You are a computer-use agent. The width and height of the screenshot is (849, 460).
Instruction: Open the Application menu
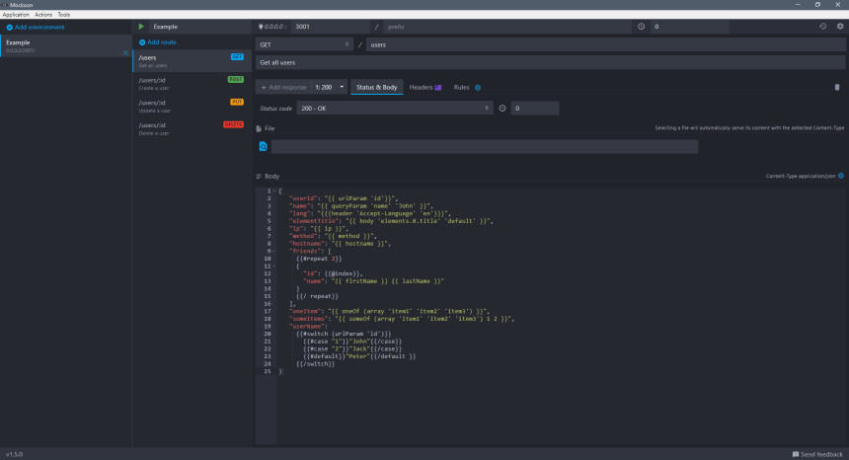(x=16, y=15)
